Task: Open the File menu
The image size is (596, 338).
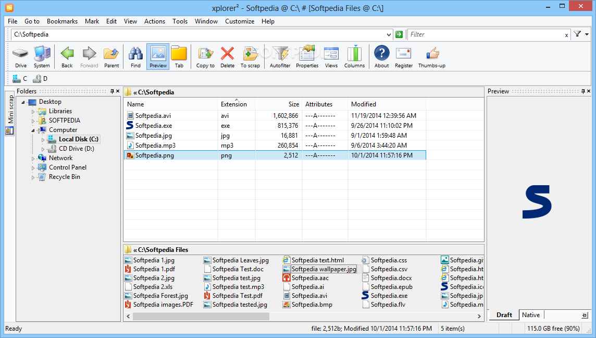Action: [13, 21]
